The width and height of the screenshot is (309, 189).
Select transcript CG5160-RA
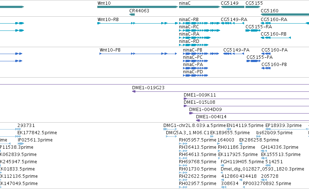pyautogui.click(x=285, y=23)
